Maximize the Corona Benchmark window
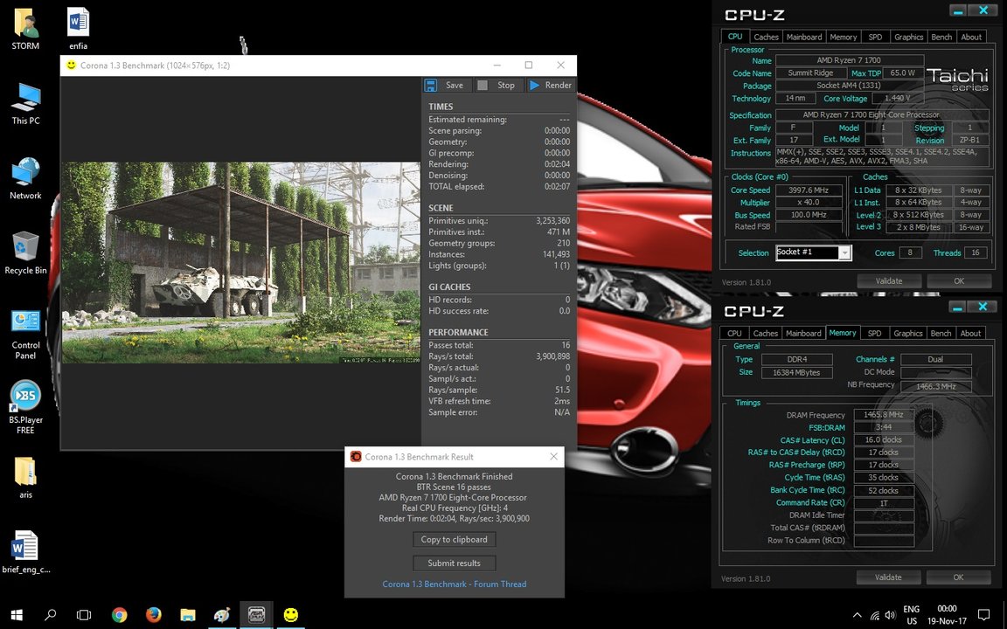This screenshot has width=1007, height=629. [529, 65]
